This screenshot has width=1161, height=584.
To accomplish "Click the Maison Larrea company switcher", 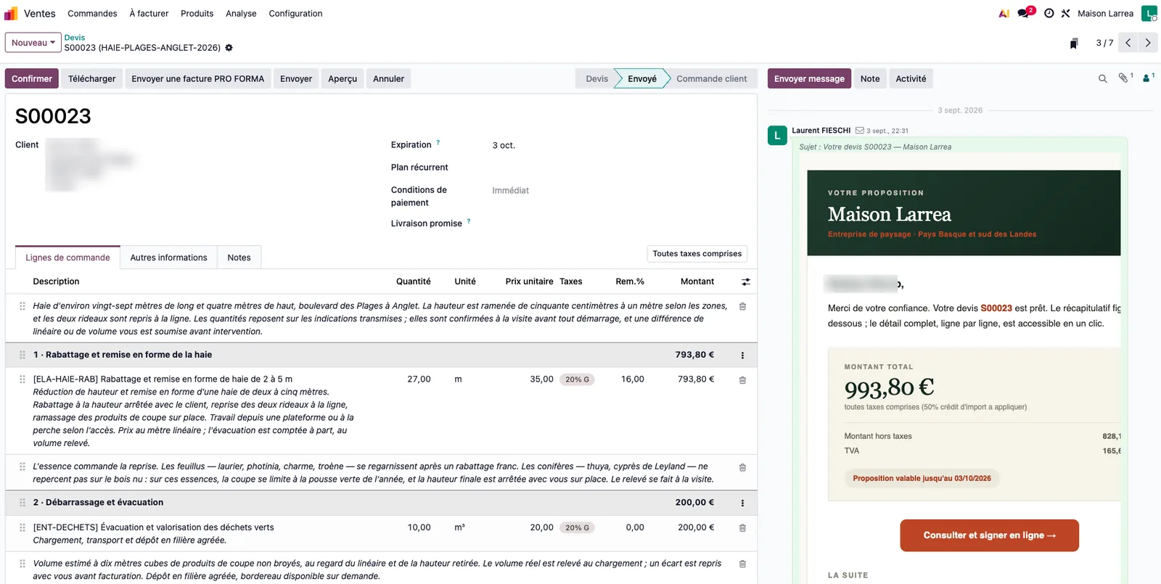I will tap(1105, 13).
